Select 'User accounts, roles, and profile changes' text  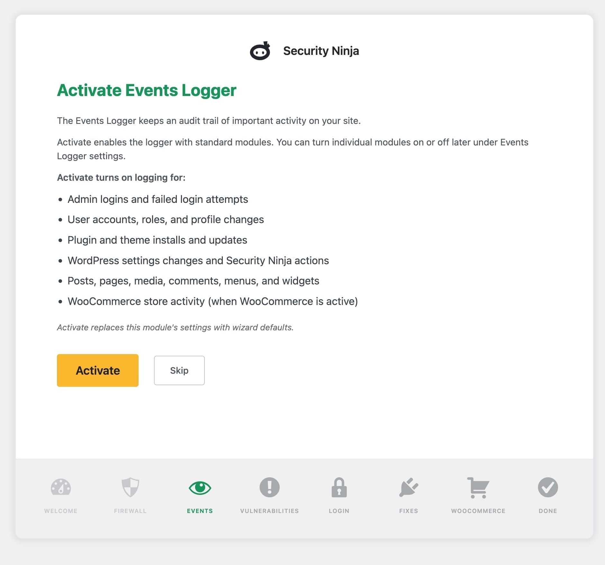(x=166, y=220)
